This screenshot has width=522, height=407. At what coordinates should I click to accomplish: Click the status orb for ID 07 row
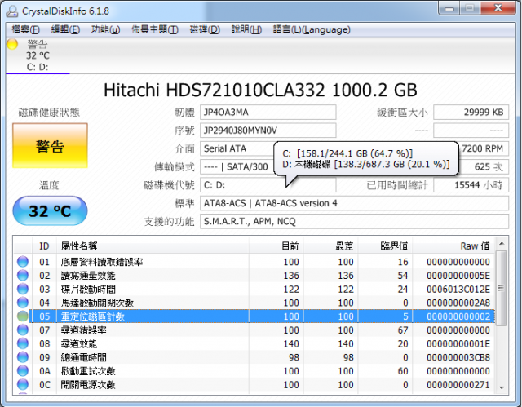(23, 330)
